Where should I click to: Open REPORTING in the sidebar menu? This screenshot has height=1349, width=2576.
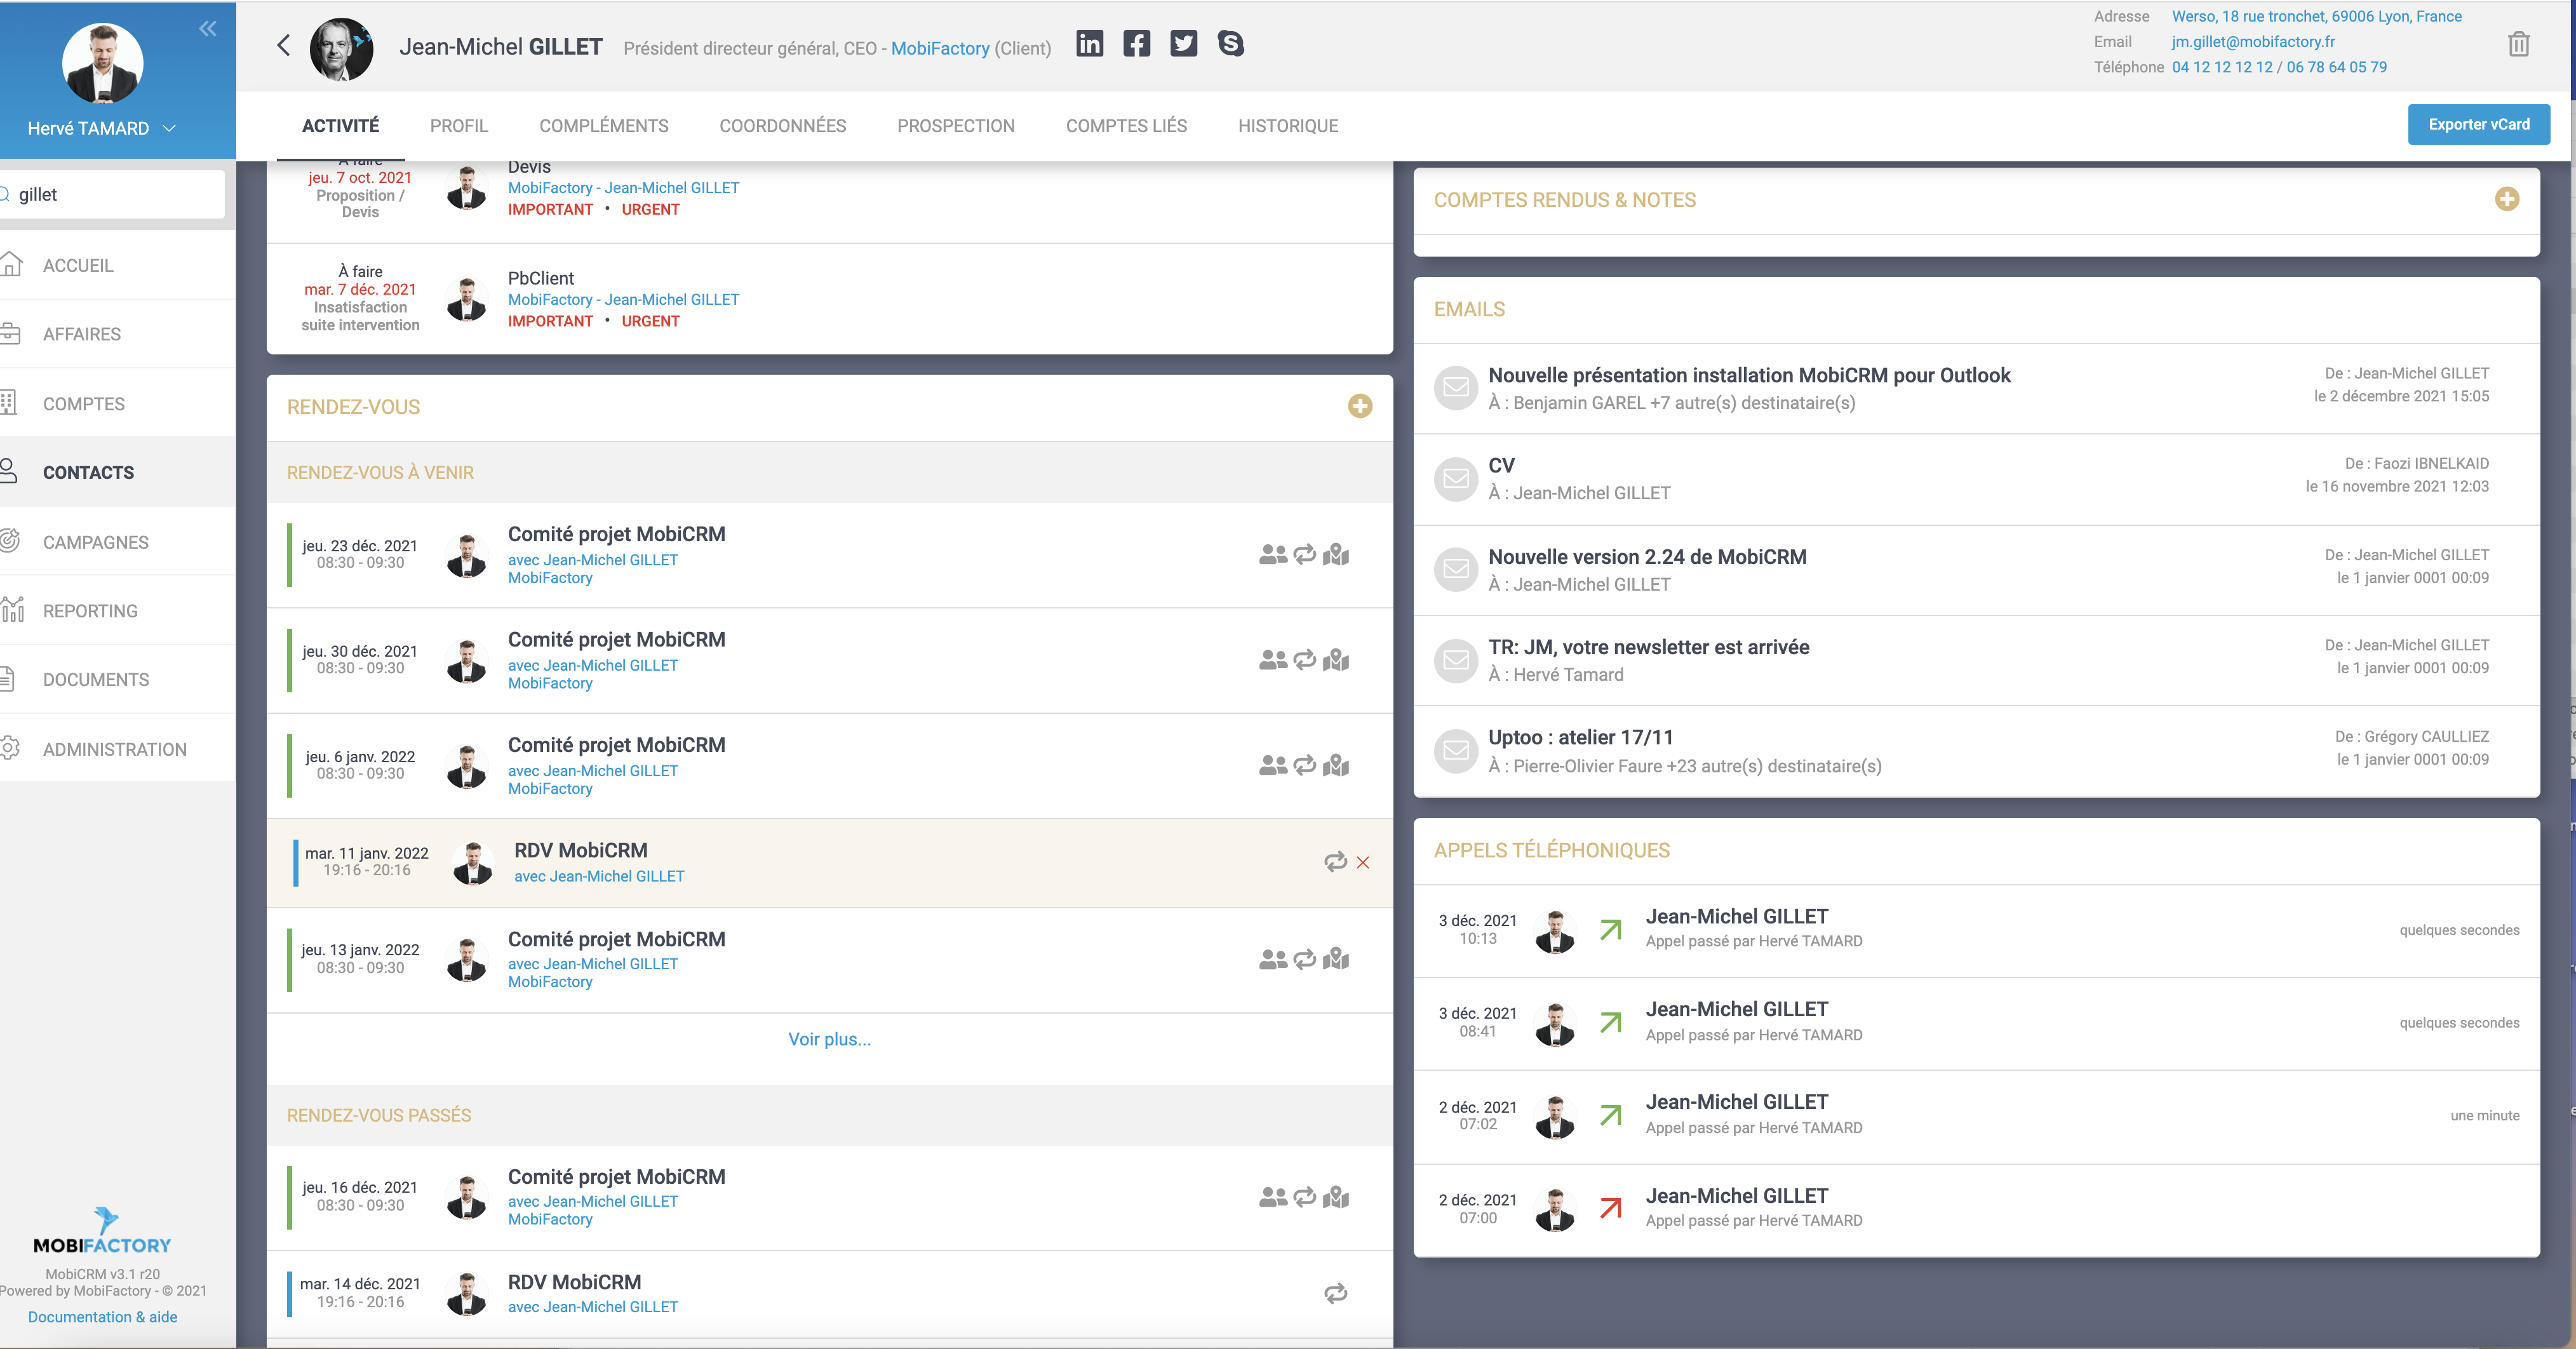[x=90, y=611]
